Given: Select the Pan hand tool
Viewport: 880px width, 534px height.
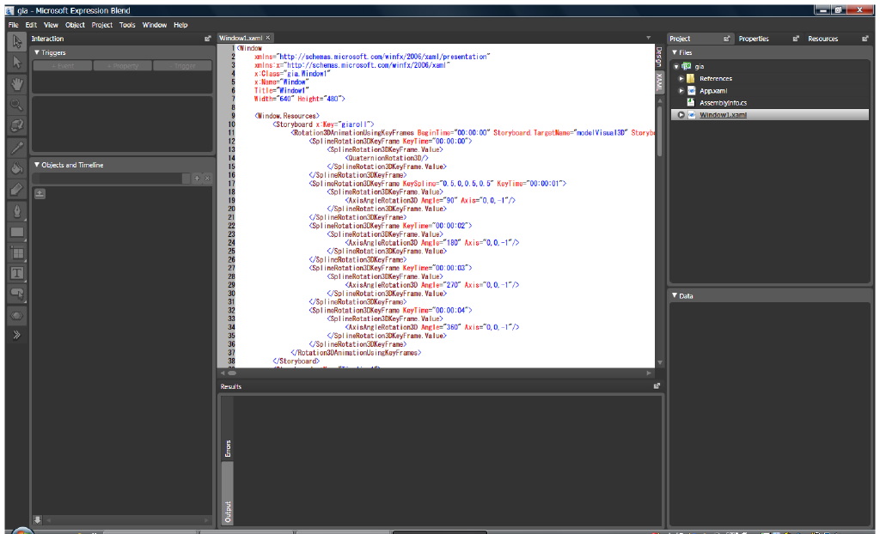Looking at the screenshot, I should pos(17,83).
